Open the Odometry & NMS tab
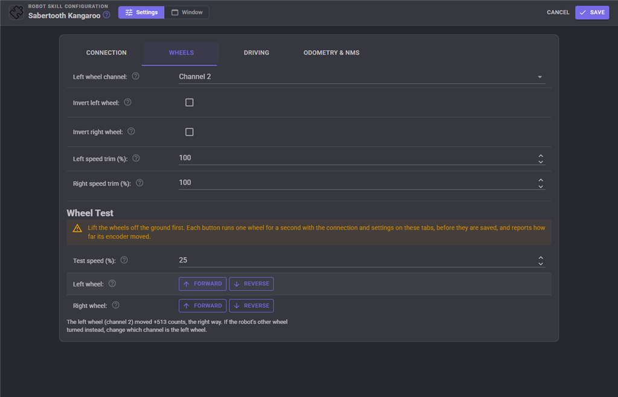The height and width of the screenshot is (397, 618). (x=331, y=52)
